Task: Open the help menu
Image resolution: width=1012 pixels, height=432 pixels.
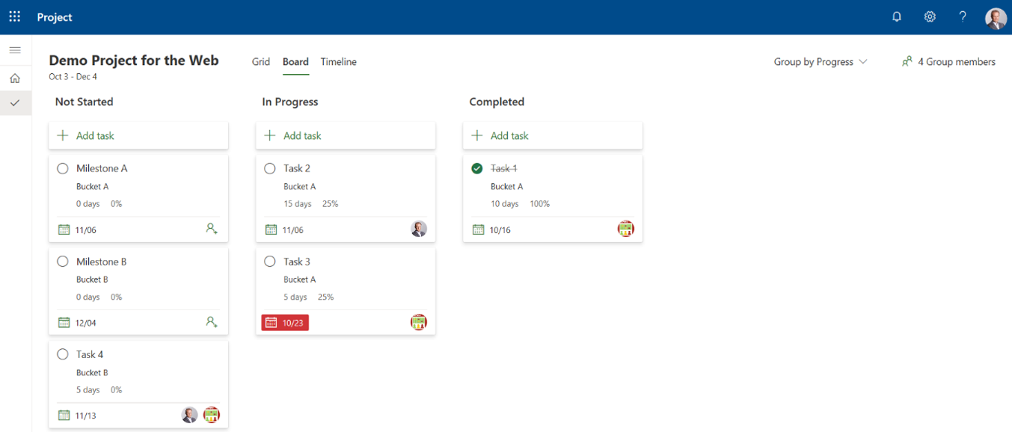Action: [x=963, y=16]
